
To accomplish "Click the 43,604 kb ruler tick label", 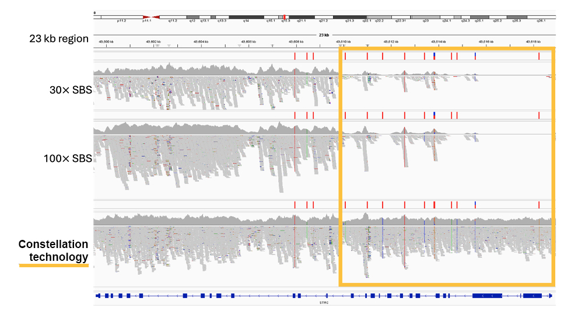I will pos(201,41).
